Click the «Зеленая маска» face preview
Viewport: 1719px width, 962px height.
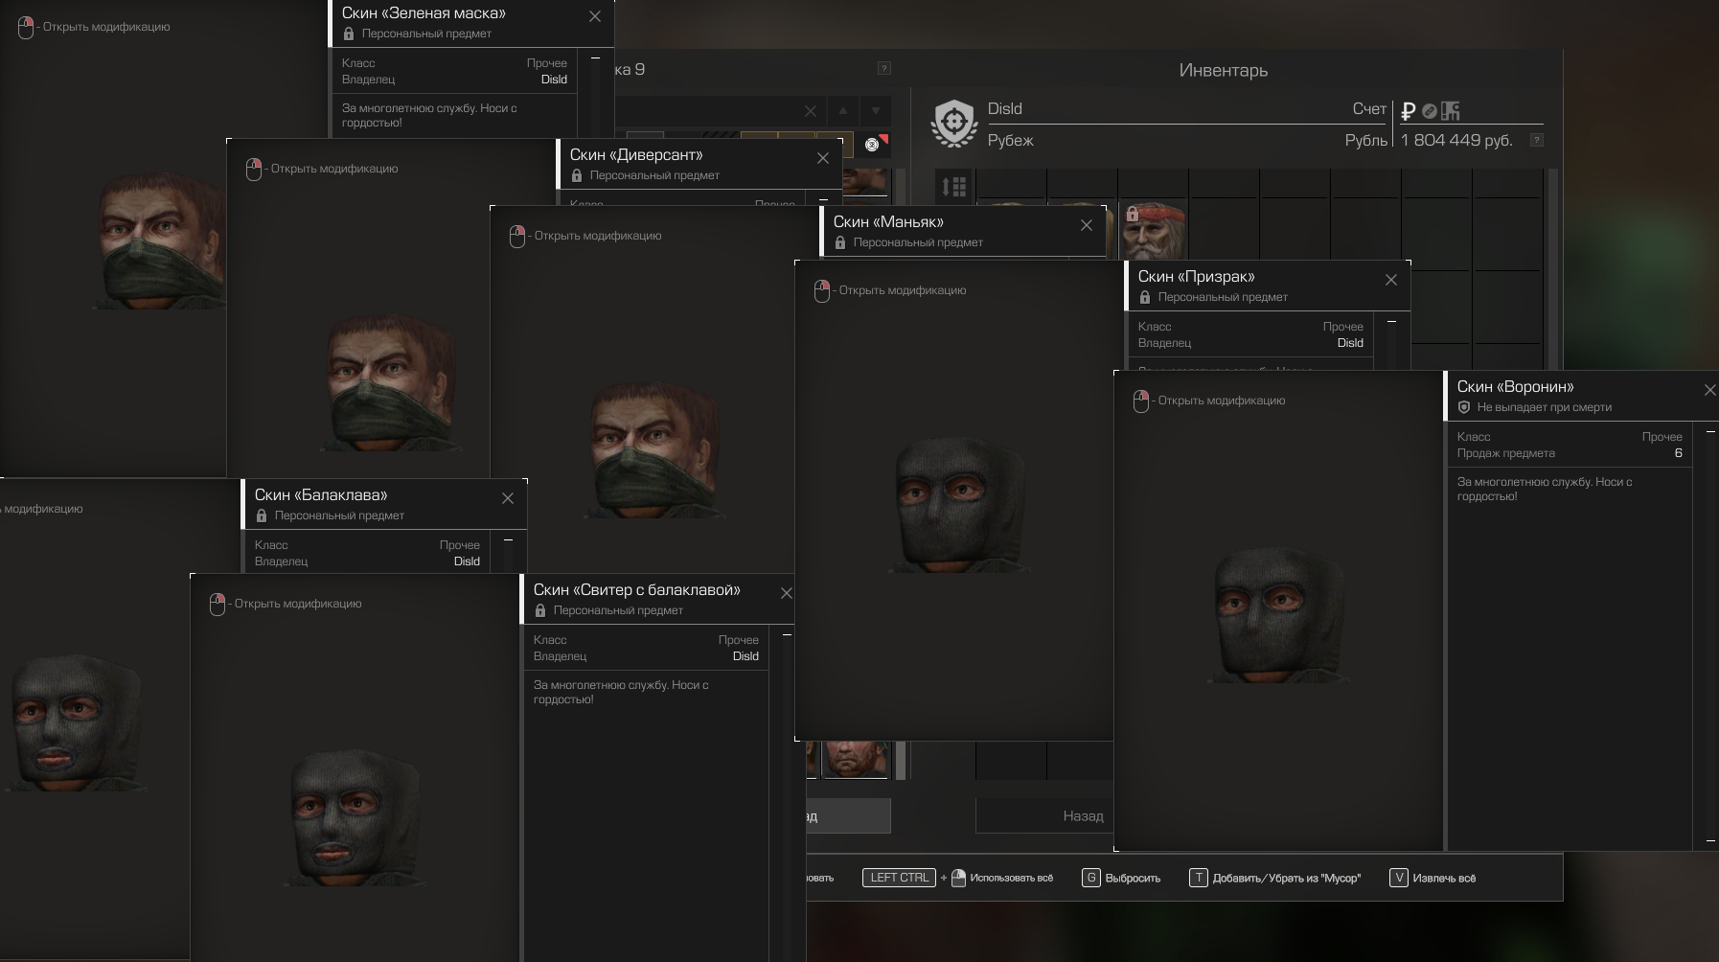click(159, 240)
